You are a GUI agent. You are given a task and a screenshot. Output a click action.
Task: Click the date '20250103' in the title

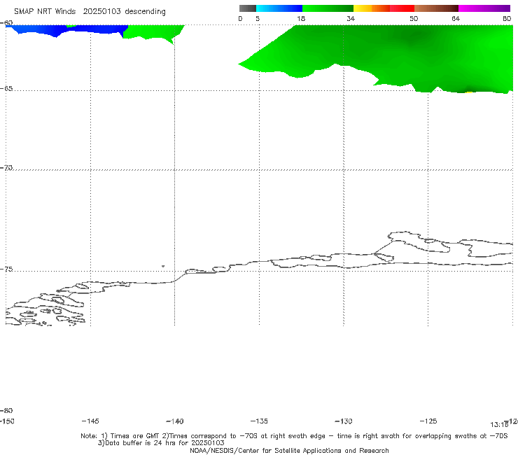(x=101, y=11)
